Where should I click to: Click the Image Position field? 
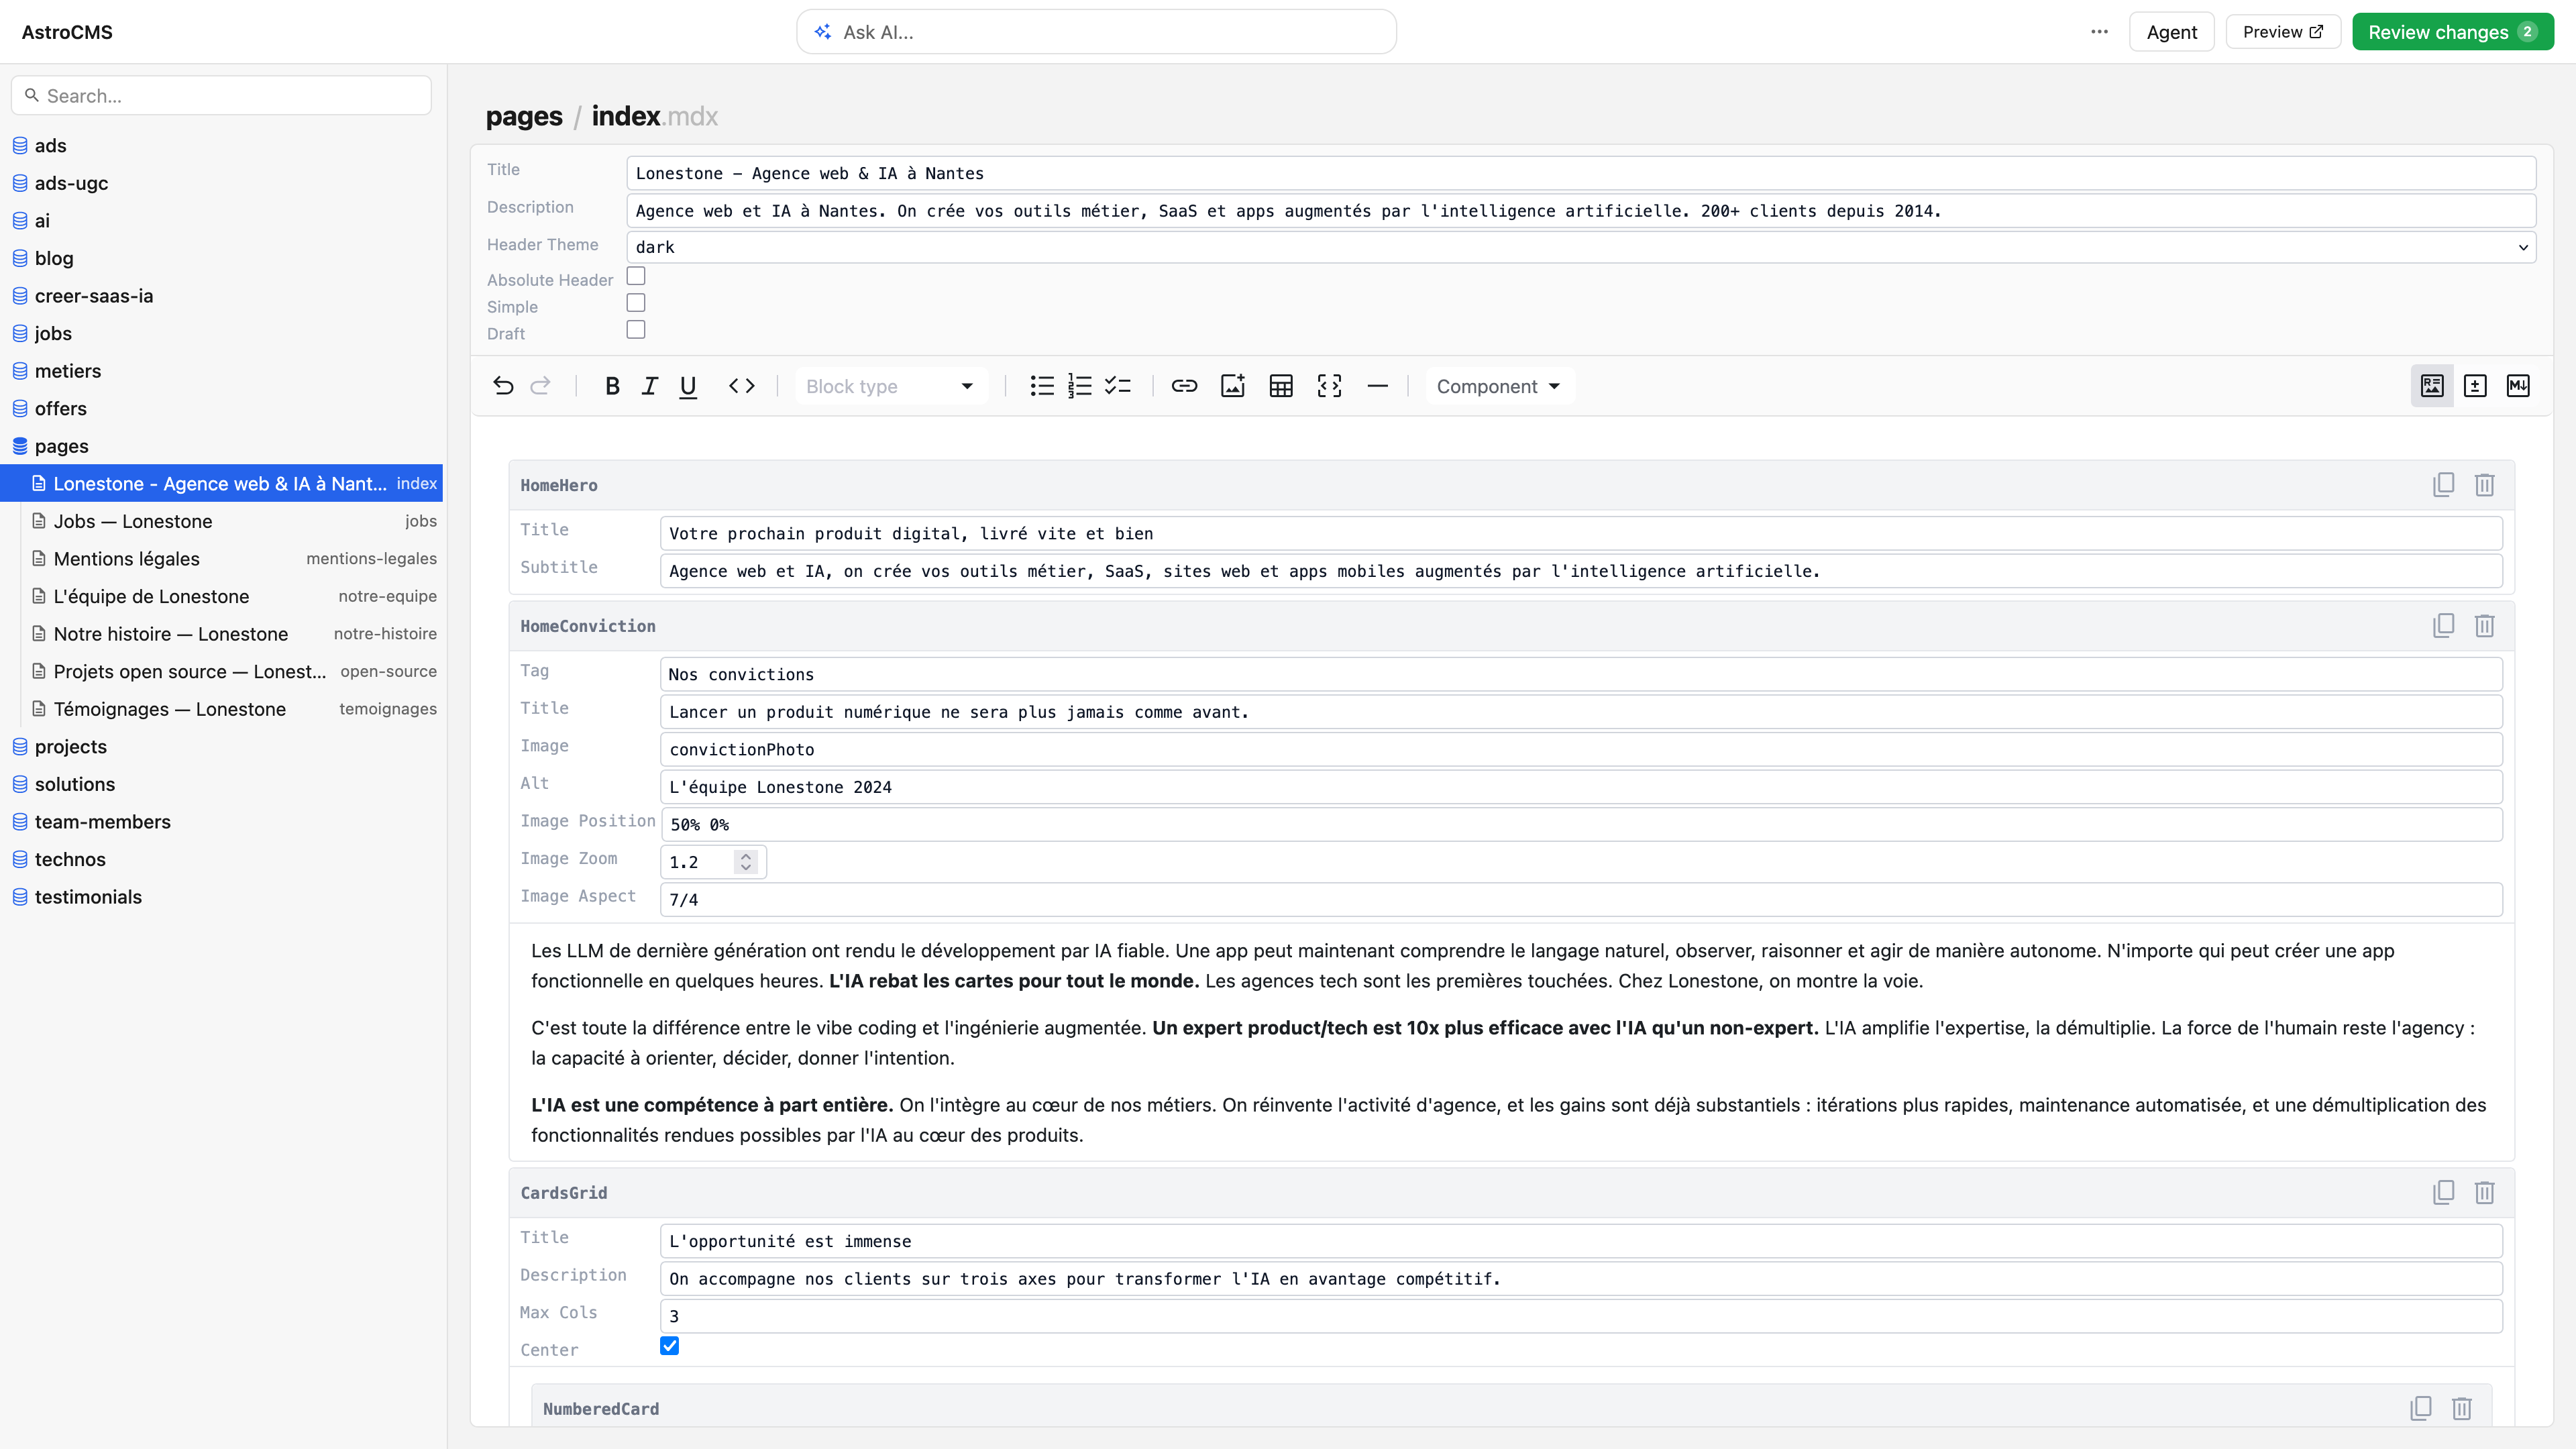click(1581, 825)
